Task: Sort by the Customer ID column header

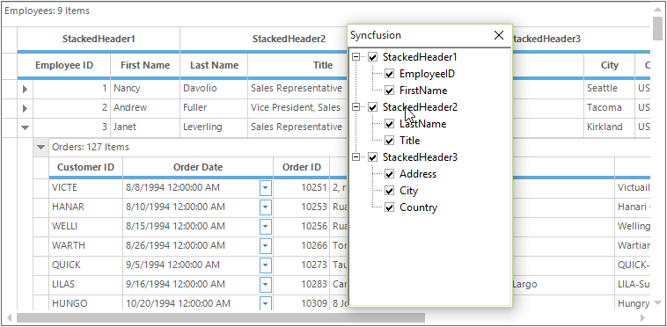Action: [x=85, y=167]
